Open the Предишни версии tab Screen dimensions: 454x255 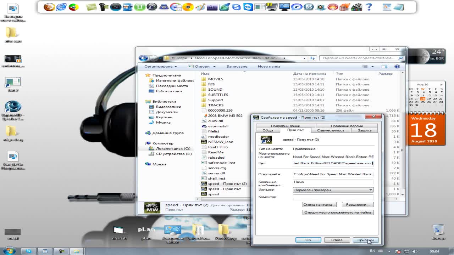click(347, 126)
